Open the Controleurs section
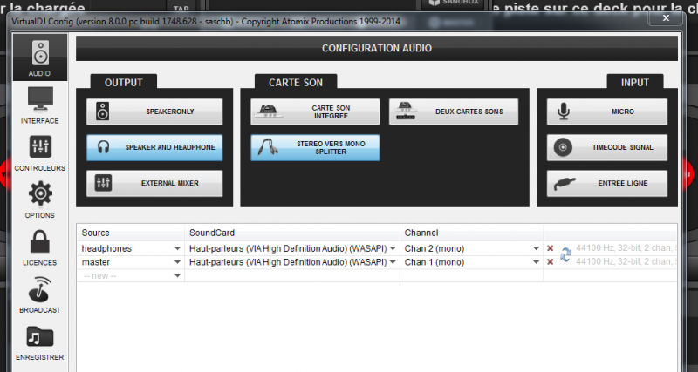 coord(40,152)
